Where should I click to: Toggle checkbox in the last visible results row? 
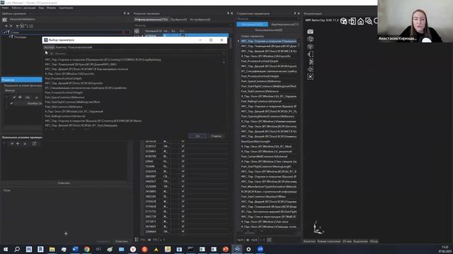coord(183,231)
